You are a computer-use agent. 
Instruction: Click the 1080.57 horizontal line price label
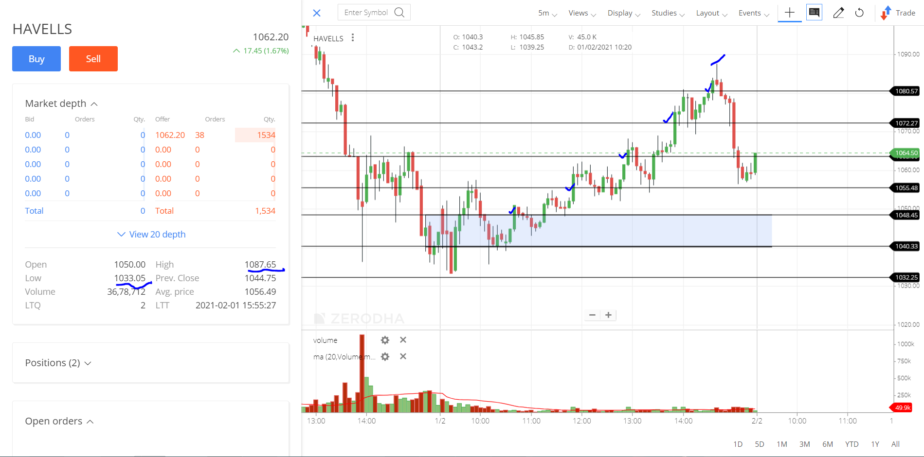pos(906,91)
